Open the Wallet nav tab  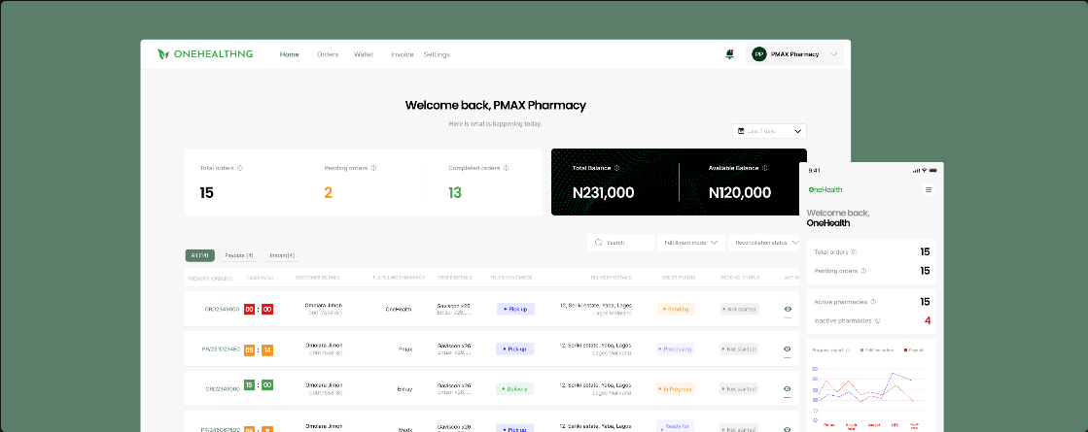click(x=364, y=54)
